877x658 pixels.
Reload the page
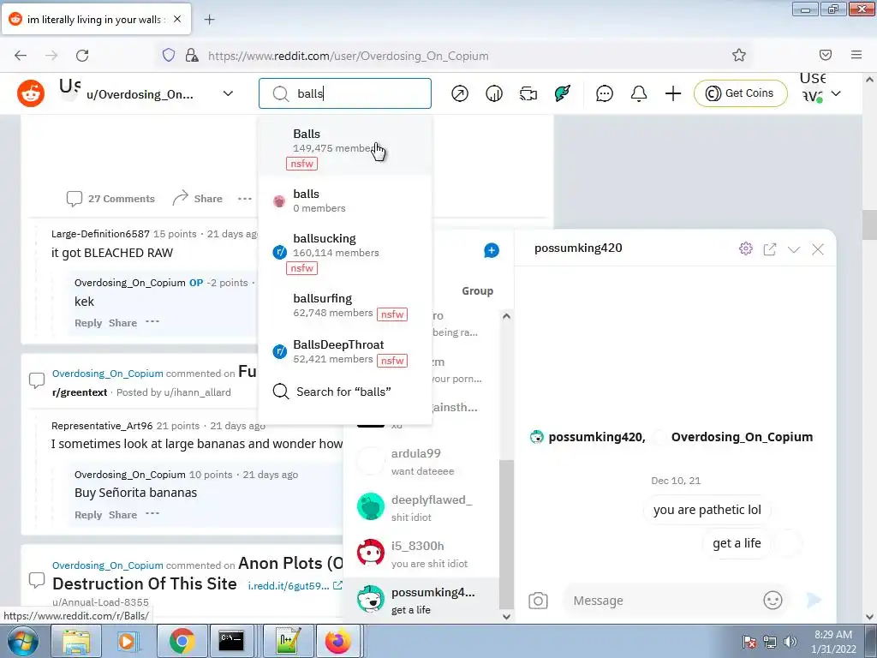(x=82, y=56)
